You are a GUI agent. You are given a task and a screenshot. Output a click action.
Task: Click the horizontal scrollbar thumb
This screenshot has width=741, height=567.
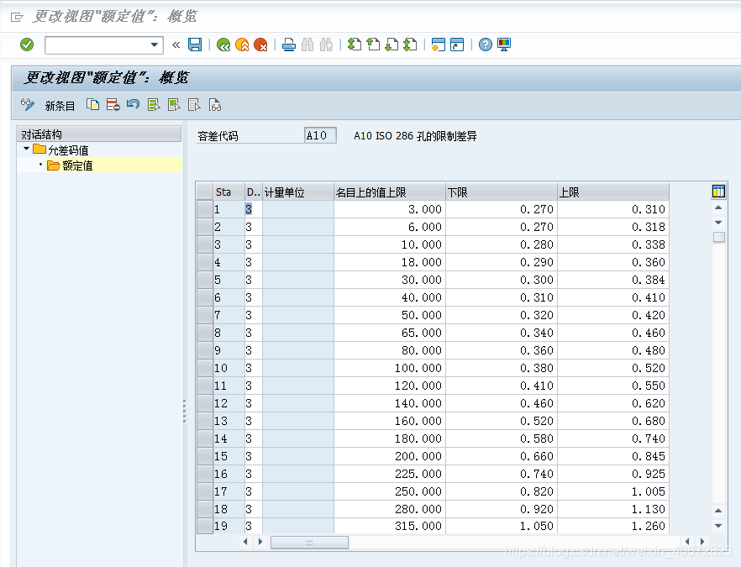coord(309,542)
